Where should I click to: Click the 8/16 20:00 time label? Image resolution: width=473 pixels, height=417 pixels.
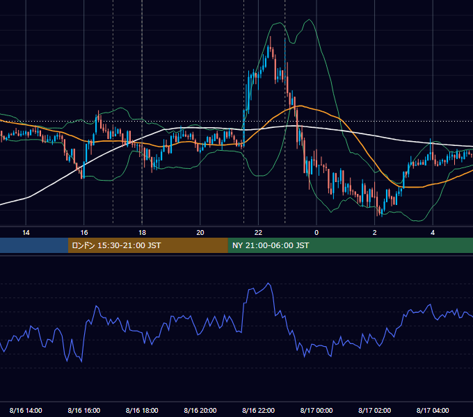[x=200, y=410]
